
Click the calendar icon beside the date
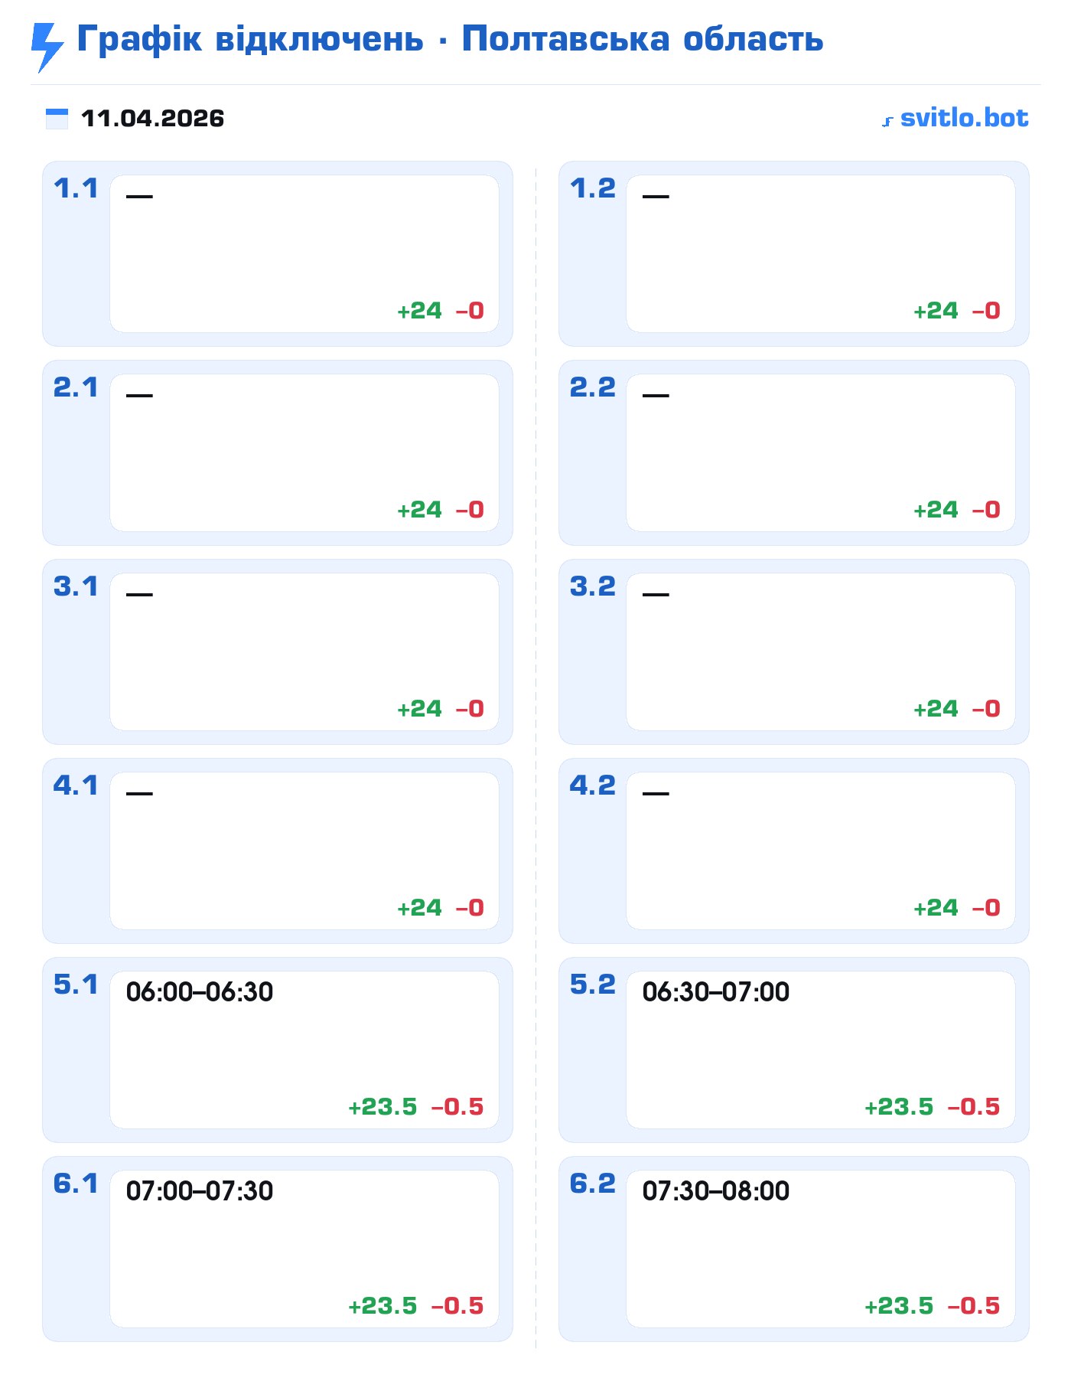click(57, 119)
